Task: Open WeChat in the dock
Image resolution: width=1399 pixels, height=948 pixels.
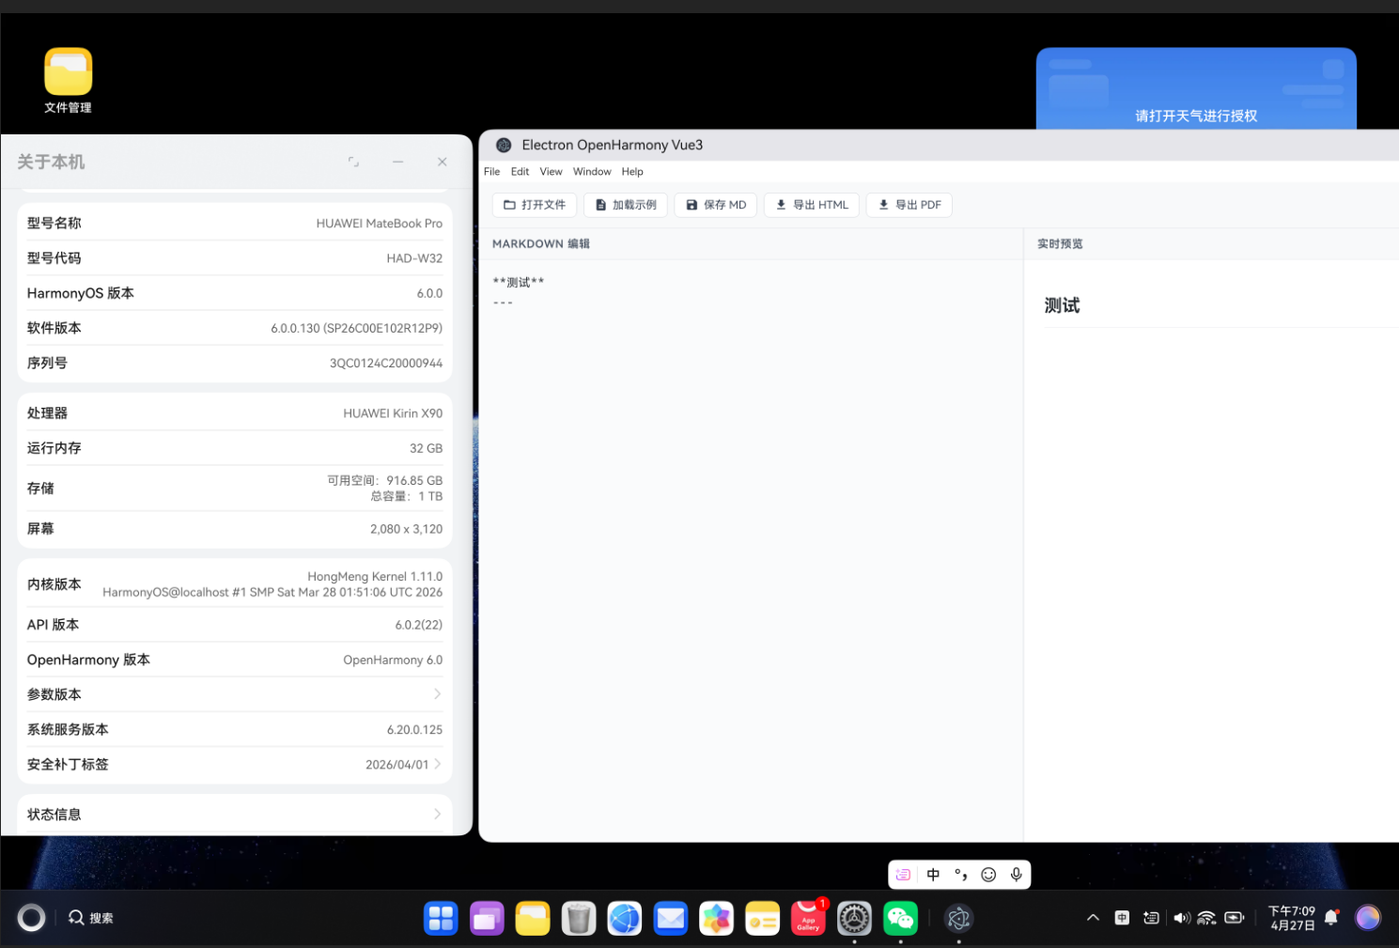Action: [901, 919]
